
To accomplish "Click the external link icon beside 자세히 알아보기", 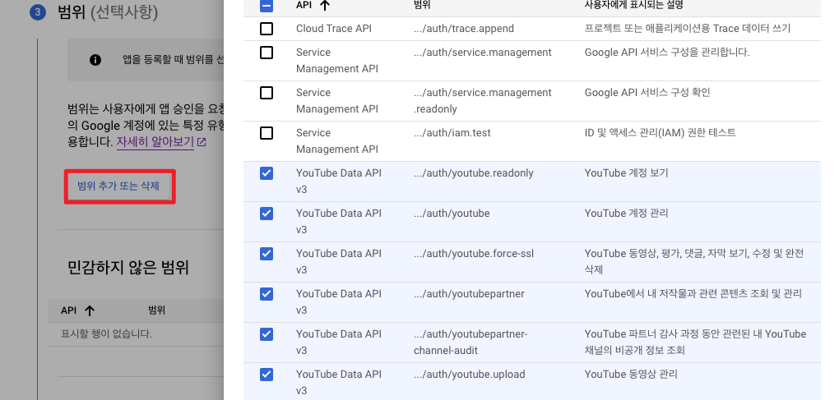I will click(202, 142).
